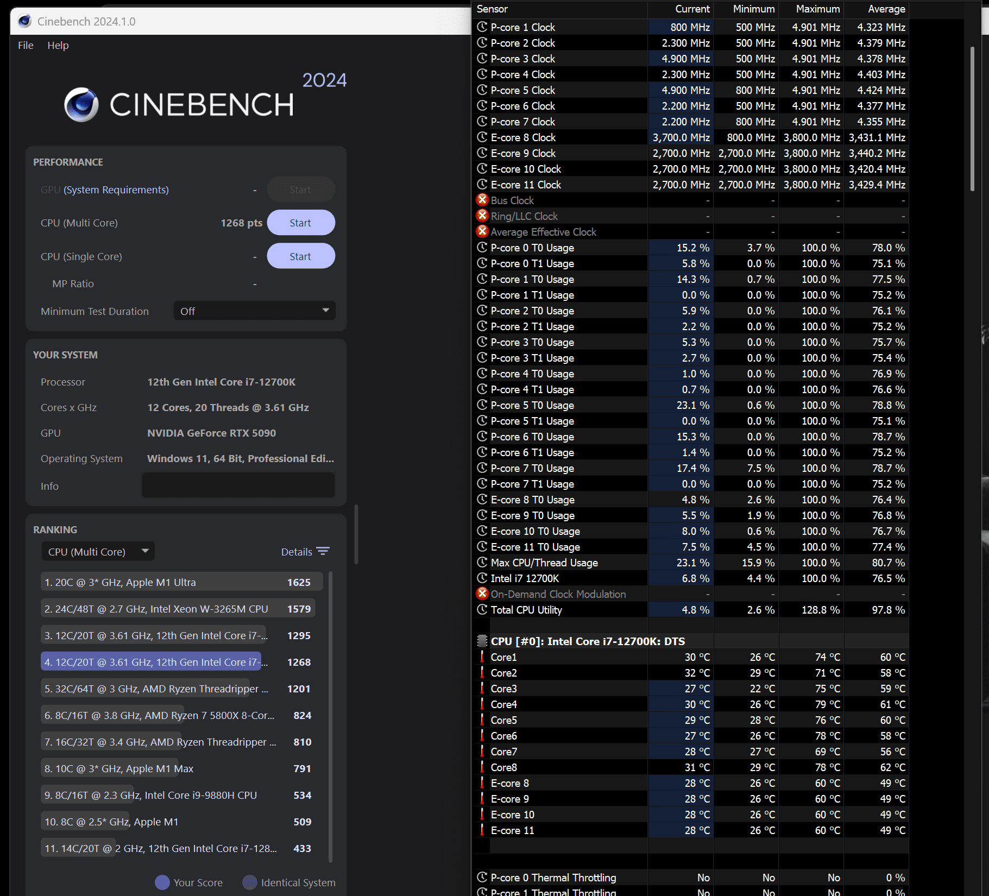
Task: Click the red X beside On-Demand Clock Modulation
Action: pos(482,594)
